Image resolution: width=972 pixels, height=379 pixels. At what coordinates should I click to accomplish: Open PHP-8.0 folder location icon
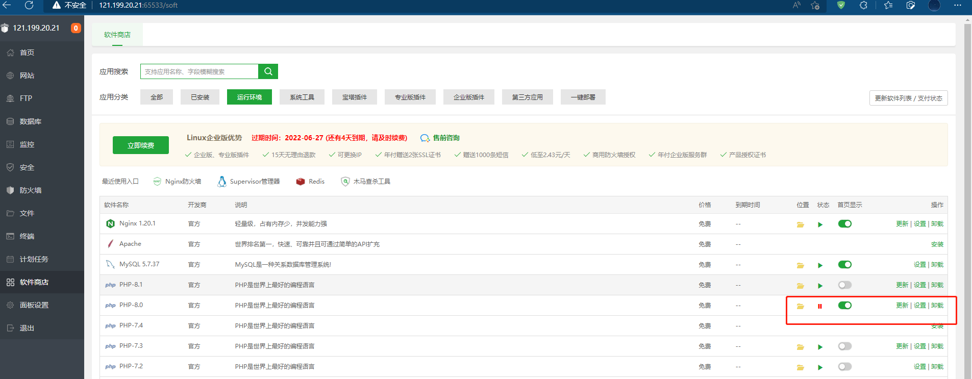(800, 306)
